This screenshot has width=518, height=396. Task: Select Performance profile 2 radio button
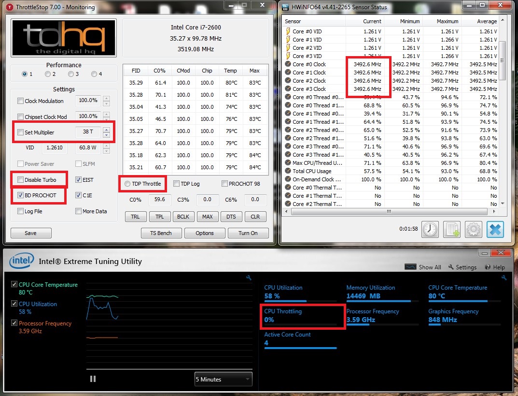[x=48, y=74]
